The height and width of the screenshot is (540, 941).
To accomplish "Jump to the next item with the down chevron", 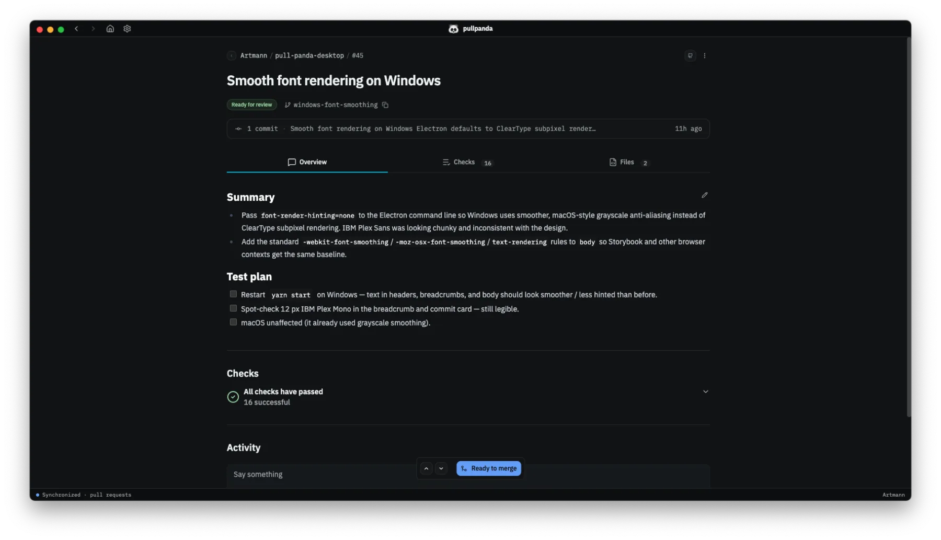I will (441, 468).
